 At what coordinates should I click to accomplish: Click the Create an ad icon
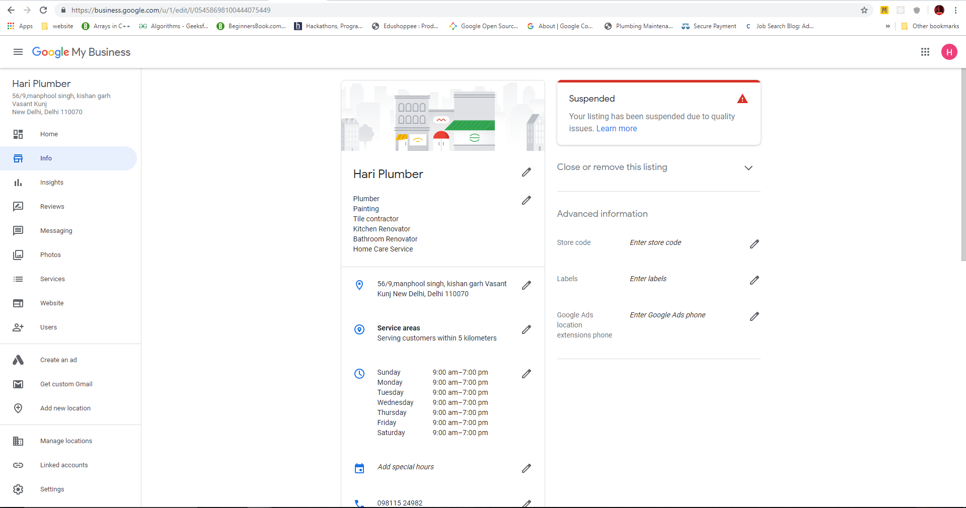pyautogui.click(x=18, y=360)
